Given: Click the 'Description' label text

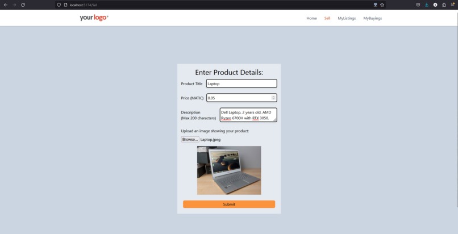Looking at the screenshot, I should [x=190, y=112].
